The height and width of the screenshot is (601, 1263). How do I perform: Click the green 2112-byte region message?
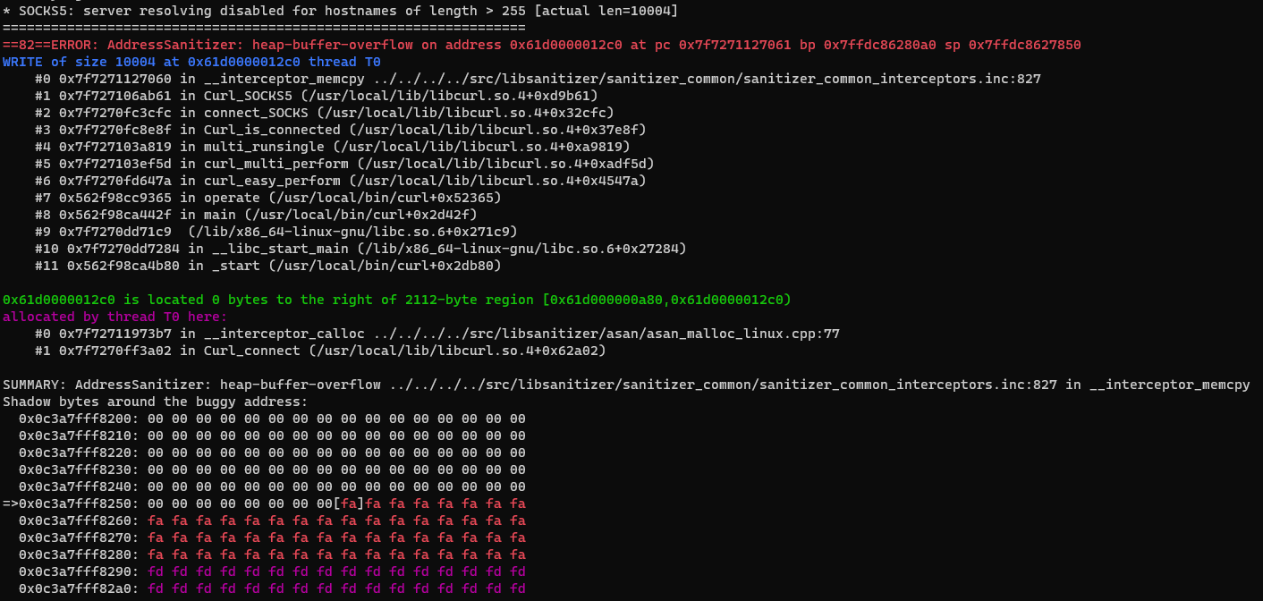(397, 300)
